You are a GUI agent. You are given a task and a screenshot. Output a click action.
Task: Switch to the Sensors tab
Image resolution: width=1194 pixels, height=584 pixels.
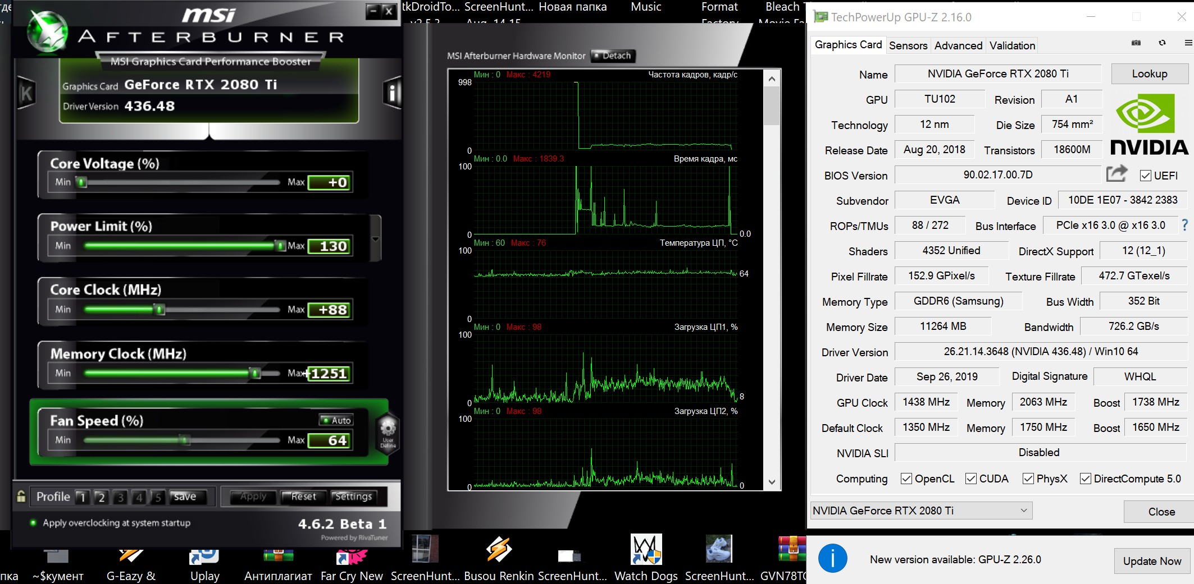tap(908, 45)
